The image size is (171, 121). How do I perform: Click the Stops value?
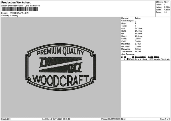[135, 23]
